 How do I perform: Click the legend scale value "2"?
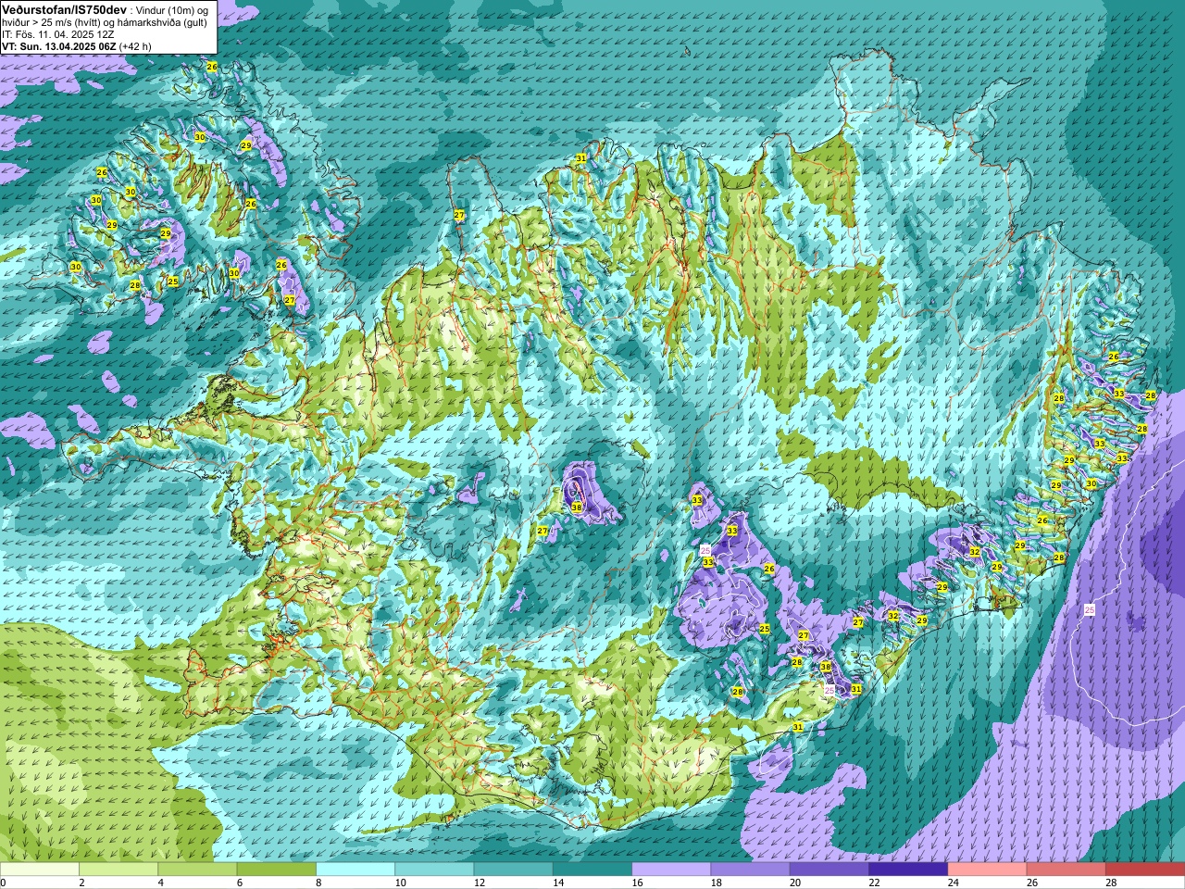tap(82, 883)
